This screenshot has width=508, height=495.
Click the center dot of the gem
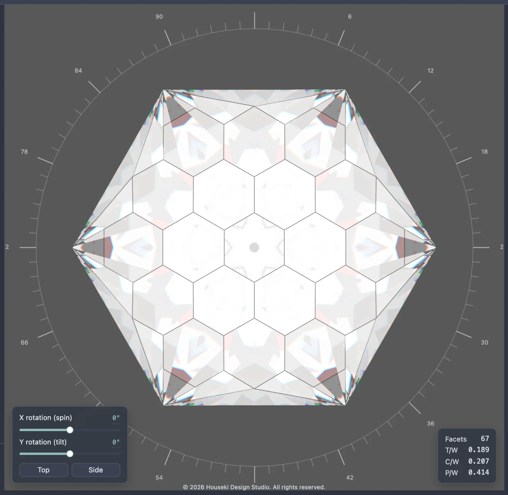(x=254, y=247)
